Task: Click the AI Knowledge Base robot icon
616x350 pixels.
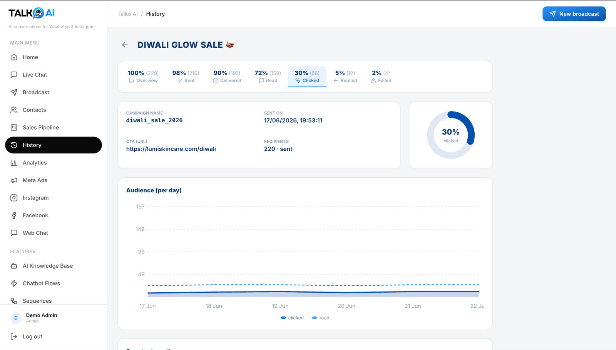Action: tap(14, 266)
